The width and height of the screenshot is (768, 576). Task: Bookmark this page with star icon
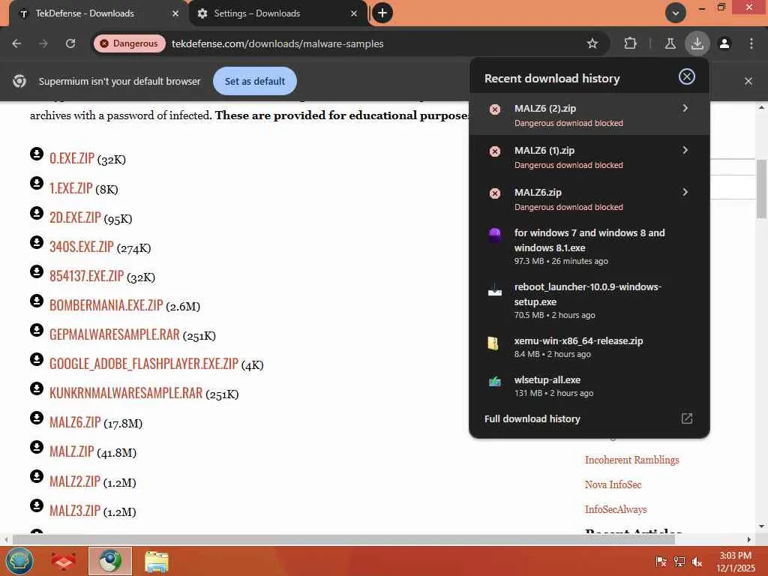[592, 43]
